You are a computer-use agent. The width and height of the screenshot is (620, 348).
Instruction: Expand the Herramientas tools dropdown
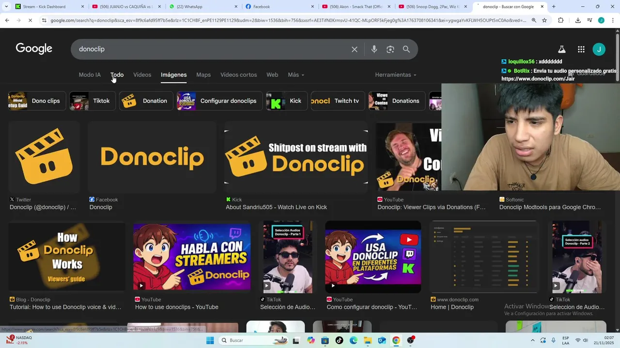pyautogui.click(x=395, y=75)
